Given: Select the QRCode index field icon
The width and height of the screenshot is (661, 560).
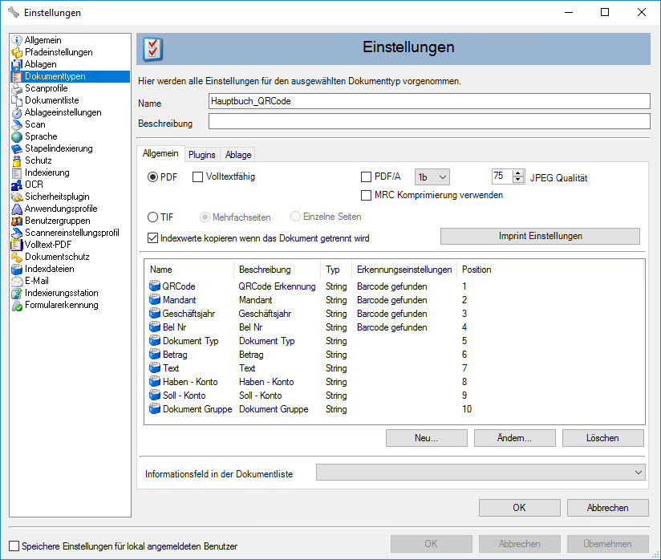Looking at the screenshot, I should pos(155,286).
